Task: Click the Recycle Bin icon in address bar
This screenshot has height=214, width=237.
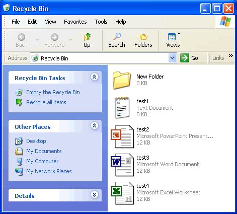Action: 35,58
